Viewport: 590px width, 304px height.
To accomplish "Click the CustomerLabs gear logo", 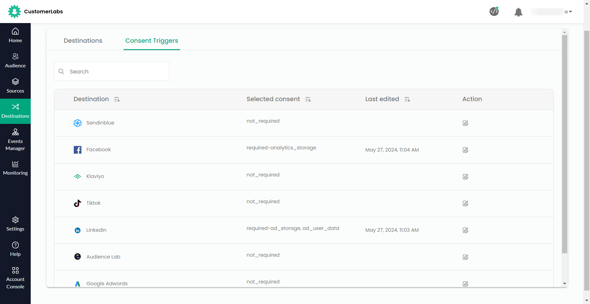I will pos(14,11).
